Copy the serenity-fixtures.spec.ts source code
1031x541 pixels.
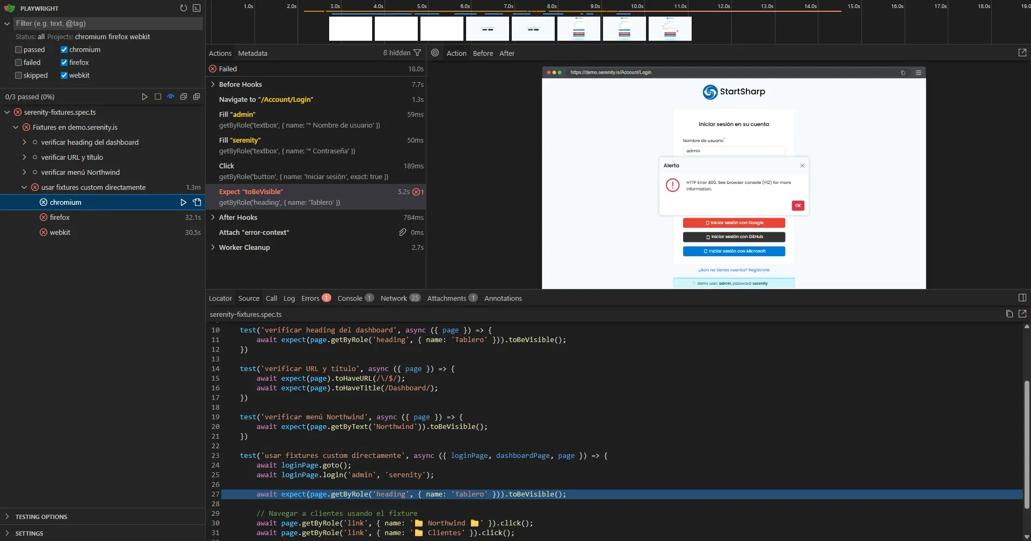1009,314
